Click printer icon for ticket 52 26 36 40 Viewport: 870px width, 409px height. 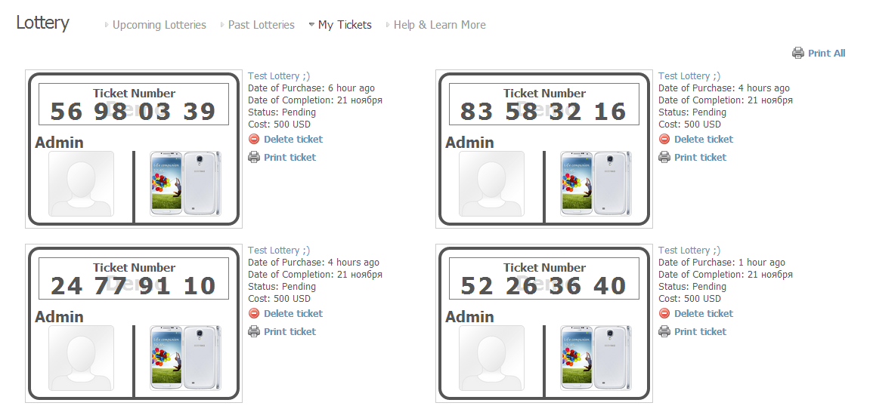[x=664, y=331]
